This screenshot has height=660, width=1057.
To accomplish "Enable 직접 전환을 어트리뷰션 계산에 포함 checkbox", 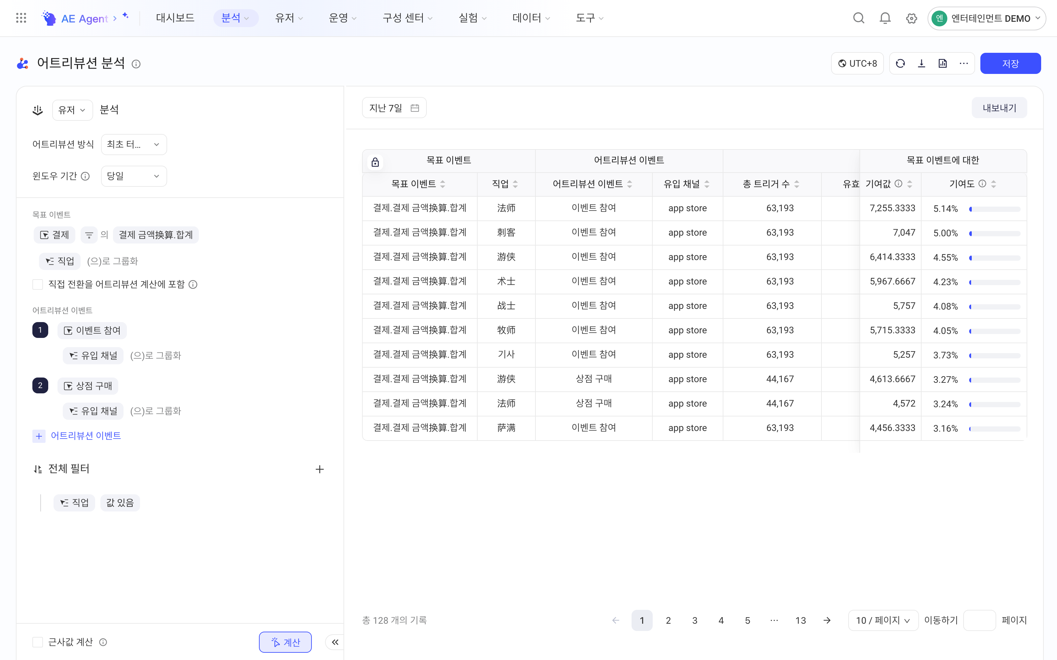I will coord(38,284).
